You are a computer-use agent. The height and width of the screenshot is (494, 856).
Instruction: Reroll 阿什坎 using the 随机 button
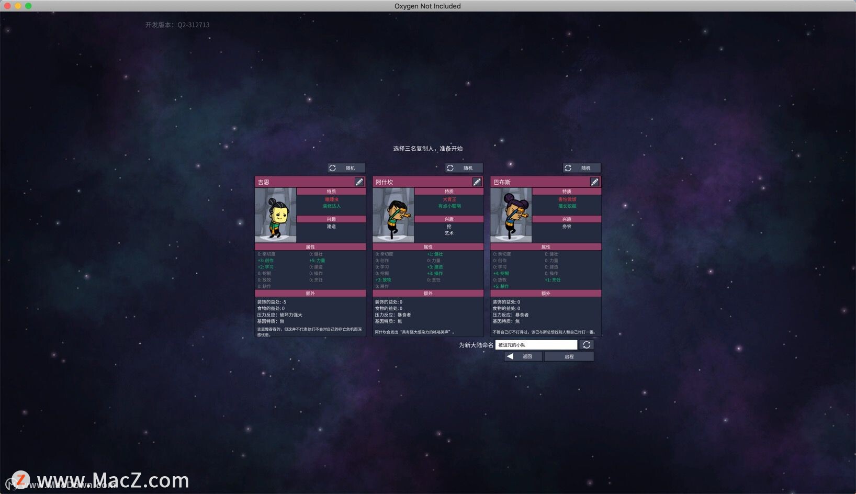(464, 168)
